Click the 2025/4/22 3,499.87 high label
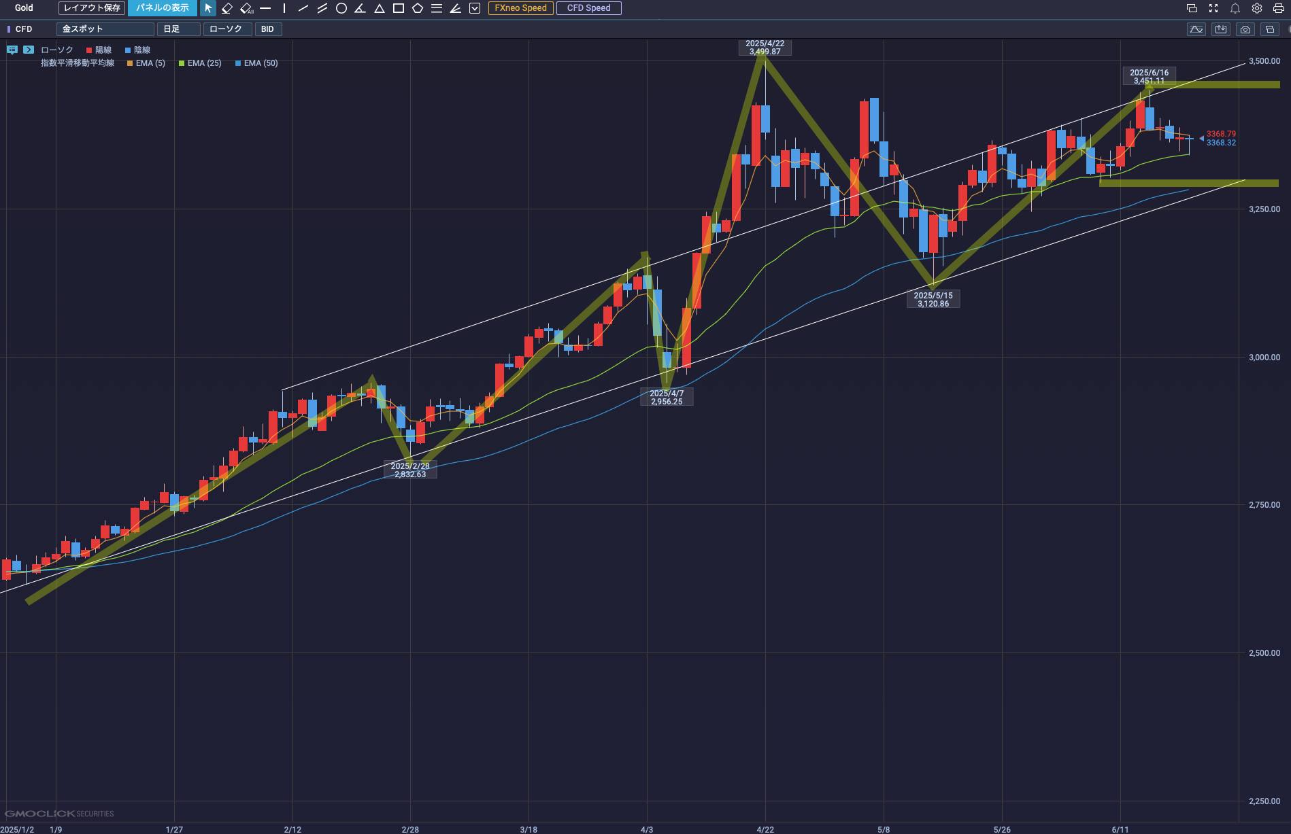 tap(765, 48)
